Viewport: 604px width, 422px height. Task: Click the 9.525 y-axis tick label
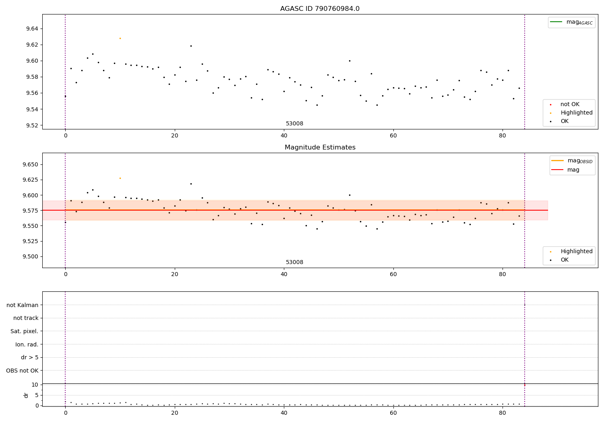31,241
